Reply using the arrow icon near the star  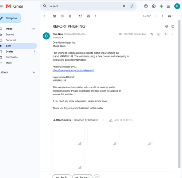[166, 34]
